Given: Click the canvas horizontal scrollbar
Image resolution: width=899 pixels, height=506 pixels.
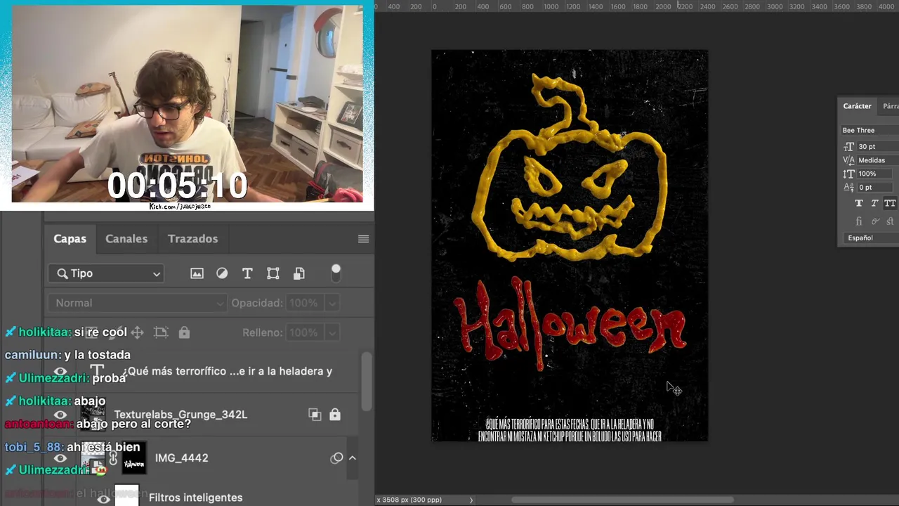Looking at the screenshot, I should tap(622, 500).
